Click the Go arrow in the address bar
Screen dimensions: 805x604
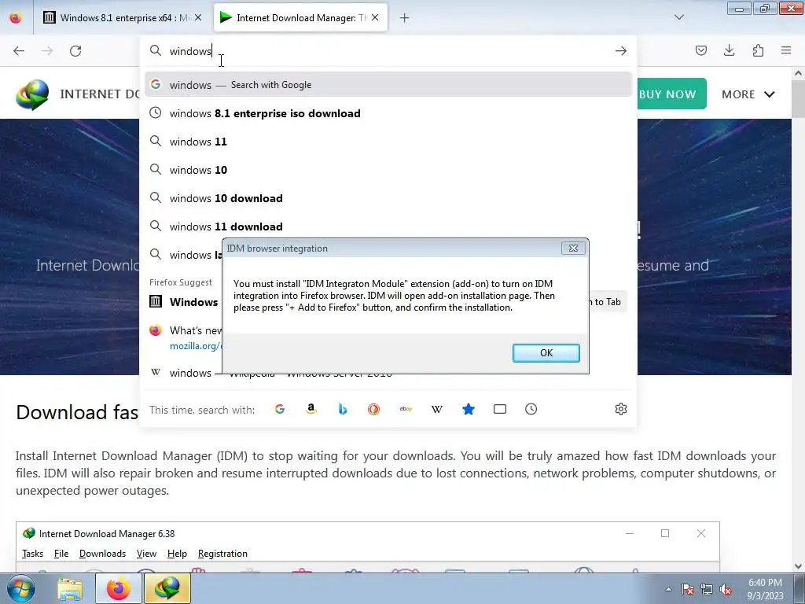point(621,51)
